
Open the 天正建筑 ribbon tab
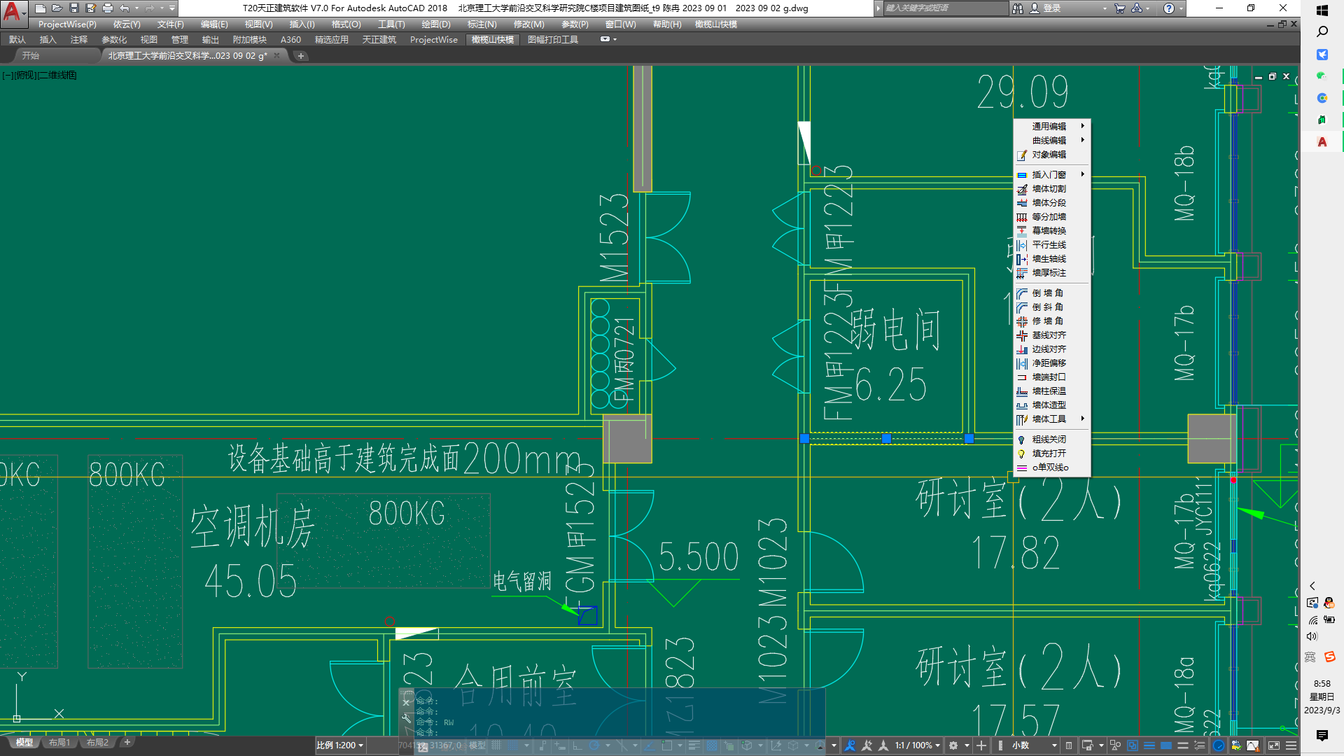click(379, 40)
